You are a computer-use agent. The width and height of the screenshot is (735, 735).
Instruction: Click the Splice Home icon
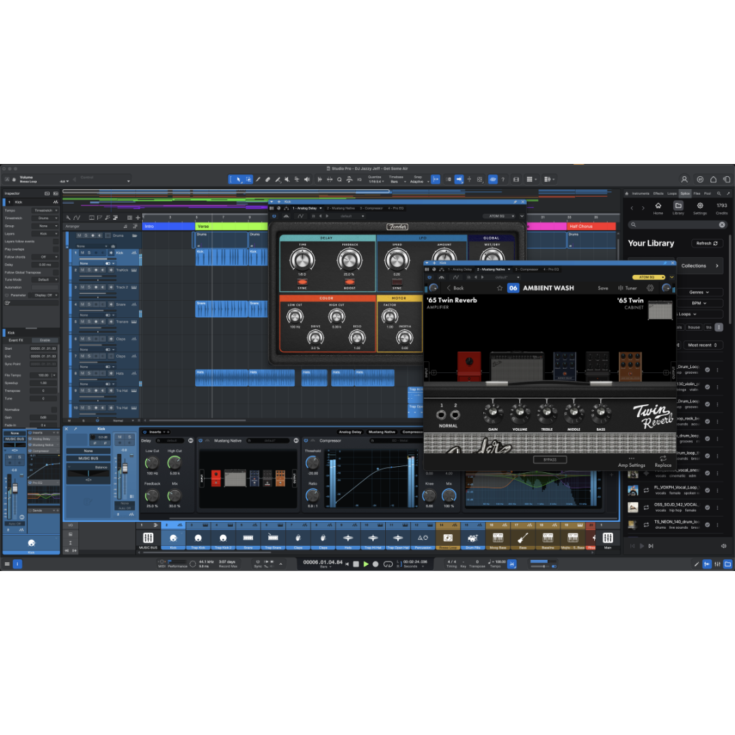(x=658, y=206)
